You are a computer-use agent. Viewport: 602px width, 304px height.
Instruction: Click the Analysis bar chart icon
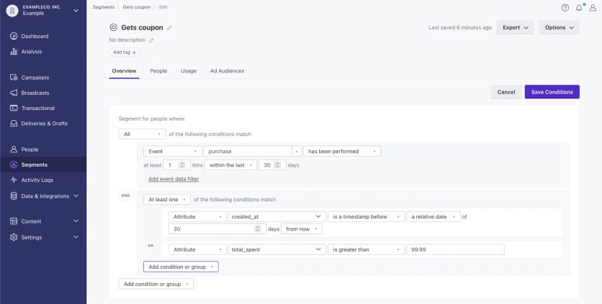coord(14,51)
